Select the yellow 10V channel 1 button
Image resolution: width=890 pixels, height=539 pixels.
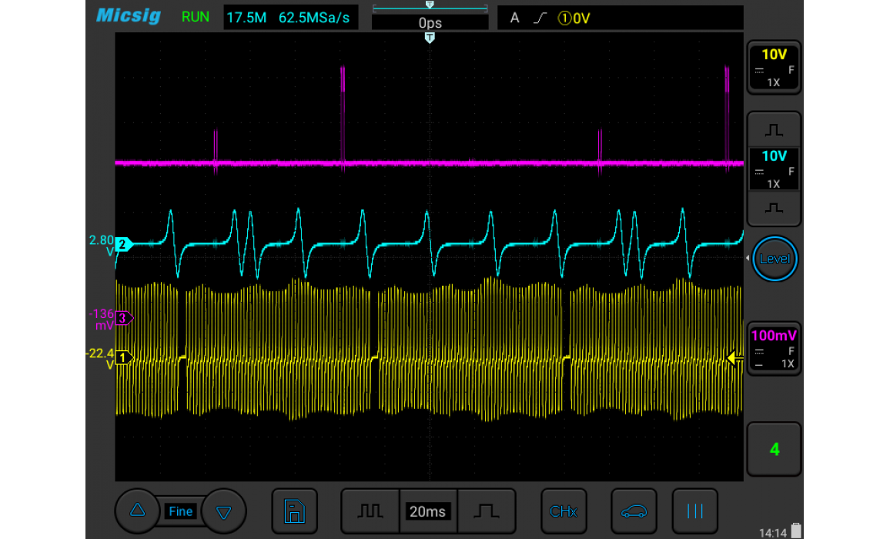point(774,67)
